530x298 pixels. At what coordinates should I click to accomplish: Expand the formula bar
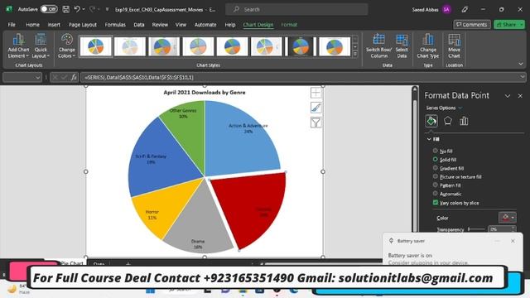click(x=523, y=77)
